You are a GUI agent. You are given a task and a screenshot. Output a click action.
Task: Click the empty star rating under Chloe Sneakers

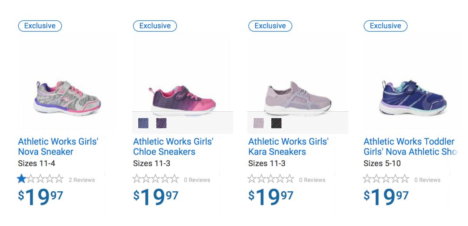[x=156, y=179]
